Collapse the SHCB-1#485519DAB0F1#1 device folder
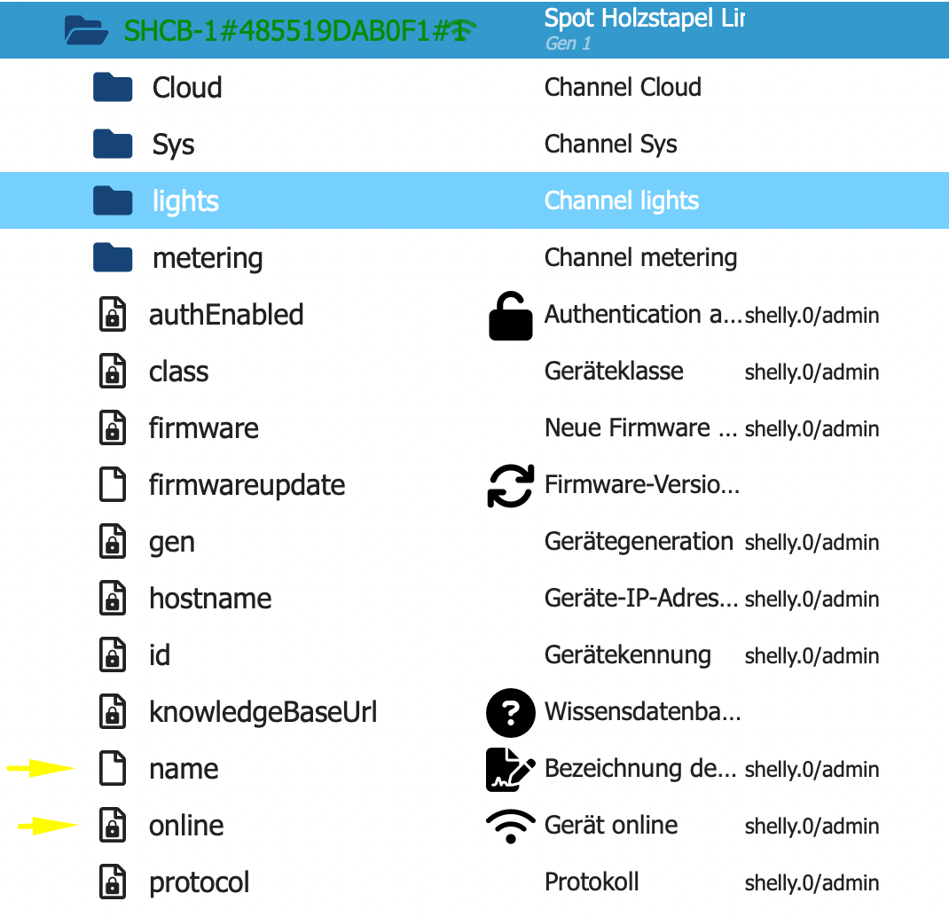Screen dimensions: 949x917 (86, 31)
